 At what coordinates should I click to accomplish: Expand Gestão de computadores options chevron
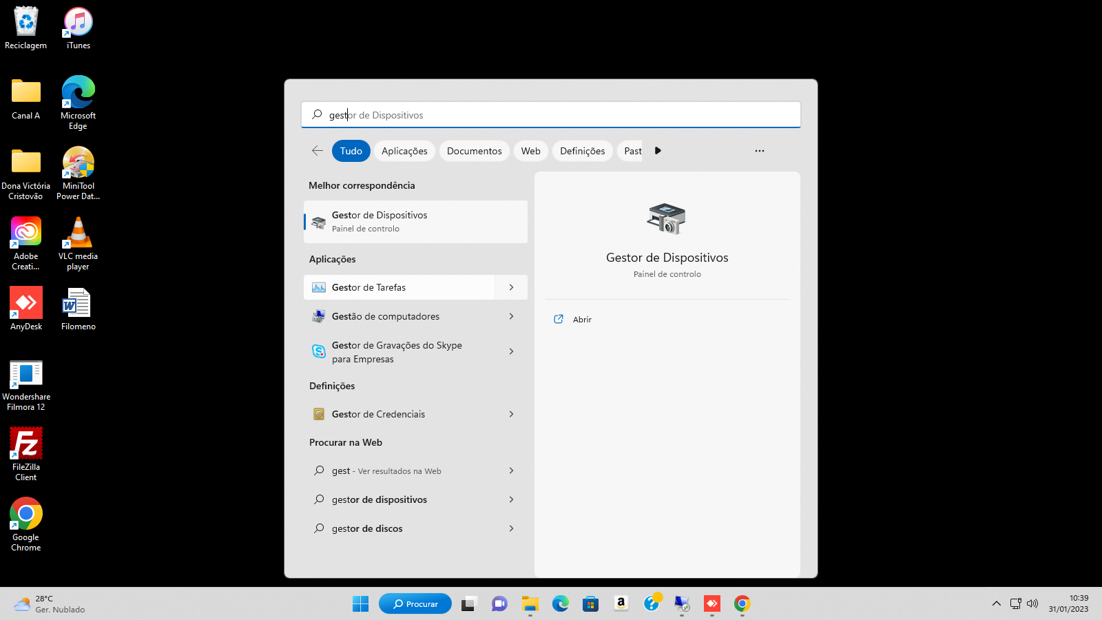[511, 316]
